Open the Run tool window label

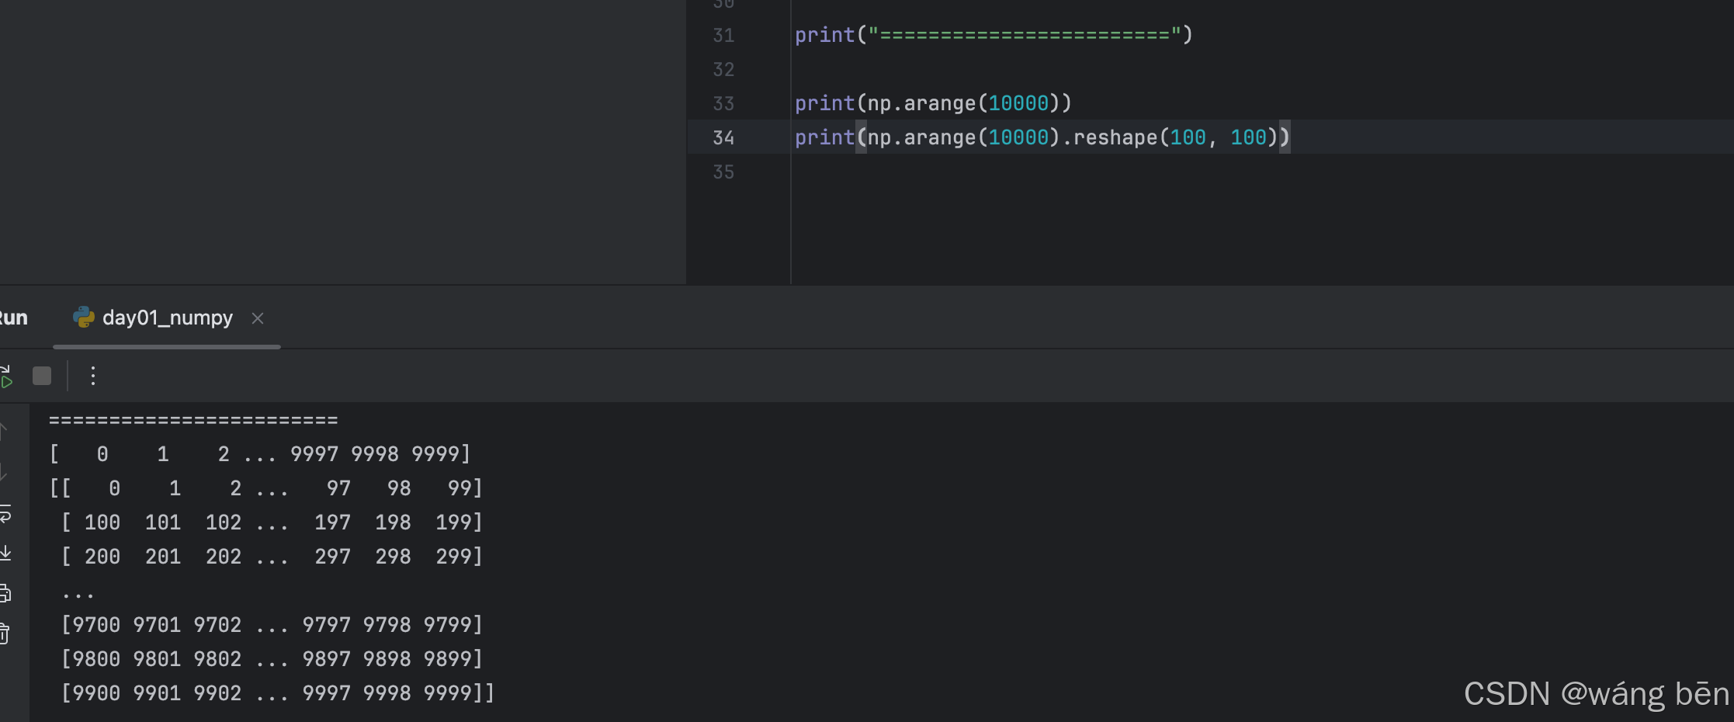tap(13, 318)
